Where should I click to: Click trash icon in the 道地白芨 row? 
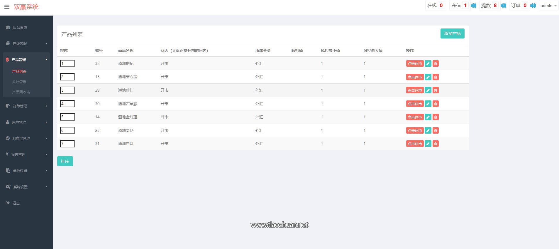tap(436, 144)
